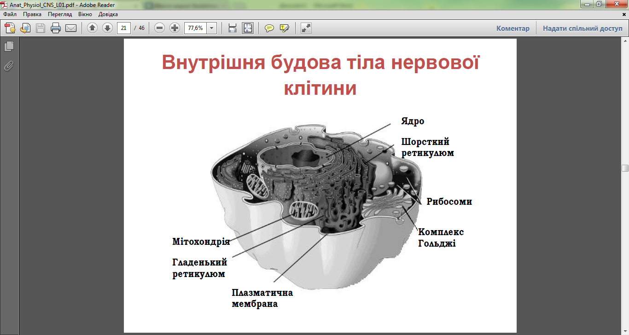
Task: Go to next page arrow button
Action: [x=107, y=28]
